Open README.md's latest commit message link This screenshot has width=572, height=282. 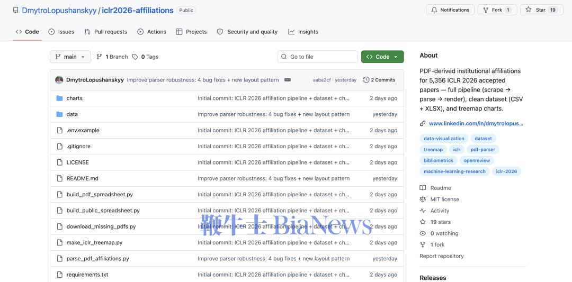[274, 178]
